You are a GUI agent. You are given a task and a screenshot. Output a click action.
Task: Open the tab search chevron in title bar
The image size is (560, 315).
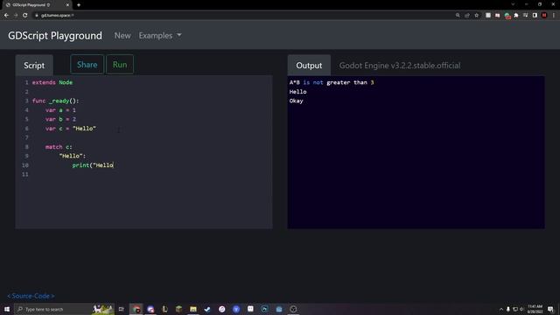[513, 4]
